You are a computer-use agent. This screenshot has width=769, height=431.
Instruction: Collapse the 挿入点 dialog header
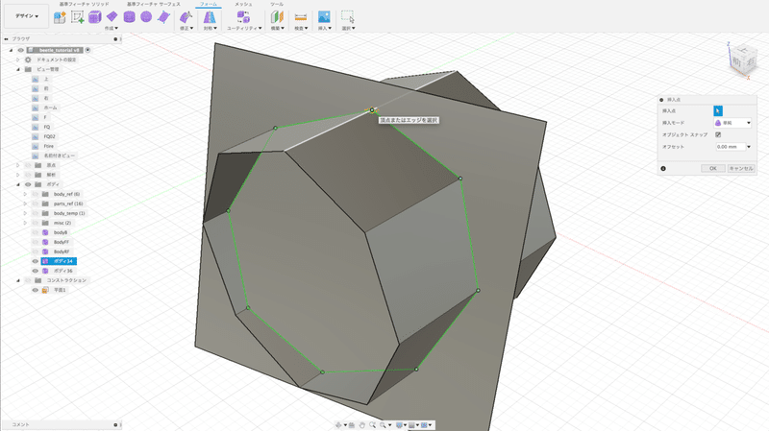[x=661, y=100]
